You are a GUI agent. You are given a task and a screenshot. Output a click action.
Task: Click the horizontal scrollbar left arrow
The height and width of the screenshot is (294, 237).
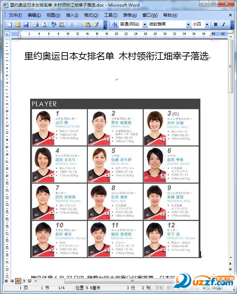[x=36, y=281]
